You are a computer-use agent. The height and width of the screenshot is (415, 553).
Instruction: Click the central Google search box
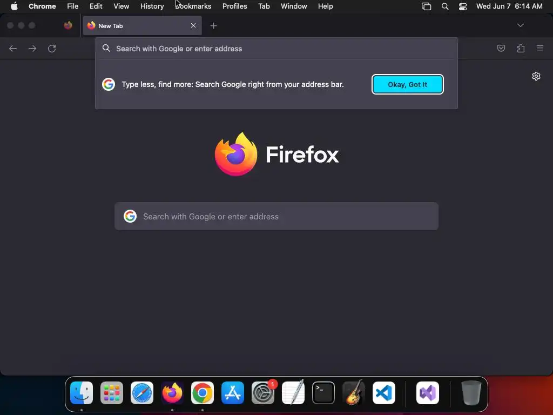tap(276, 216)
